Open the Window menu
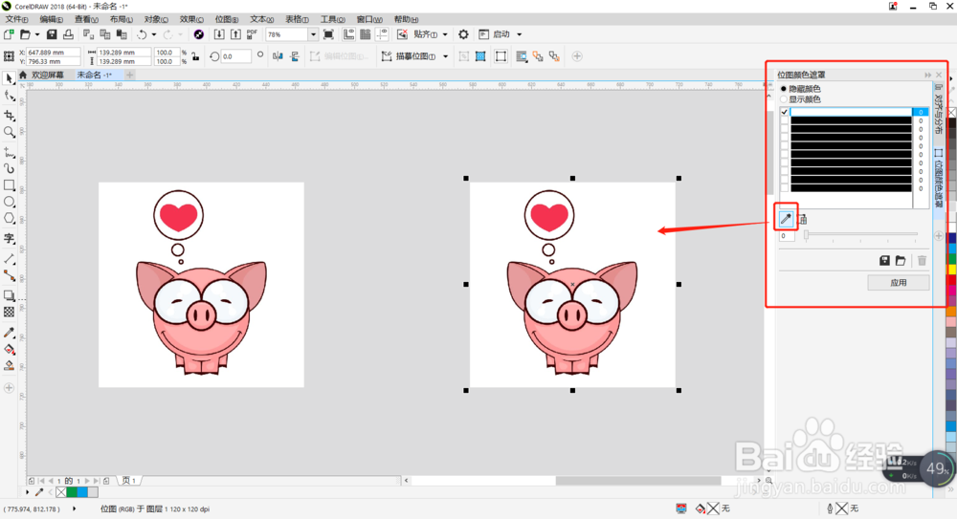The image size is (957, 519). point(369,19)
